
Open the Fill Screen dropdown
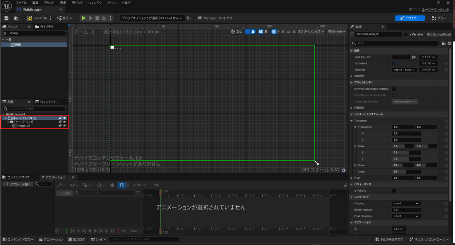point(336,32)
